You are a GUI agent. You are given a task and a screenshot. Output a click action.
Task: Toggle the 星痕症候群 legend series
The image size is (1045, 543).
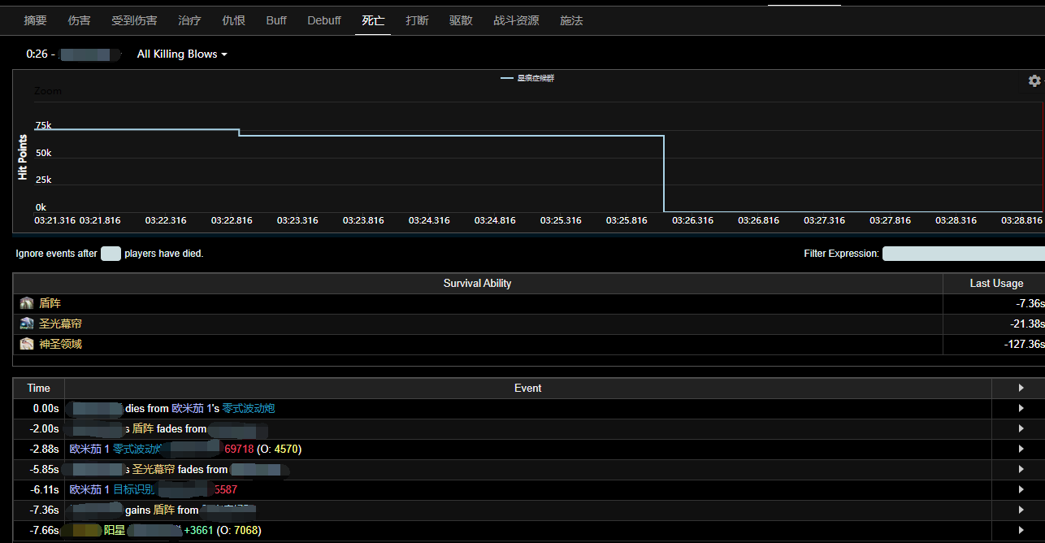pyautogui.click(x=528, y=78)
